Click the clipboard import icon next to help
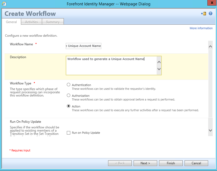The width and height of the screenshot is (217, 171). pyautogui.click(x=204, y=13)
